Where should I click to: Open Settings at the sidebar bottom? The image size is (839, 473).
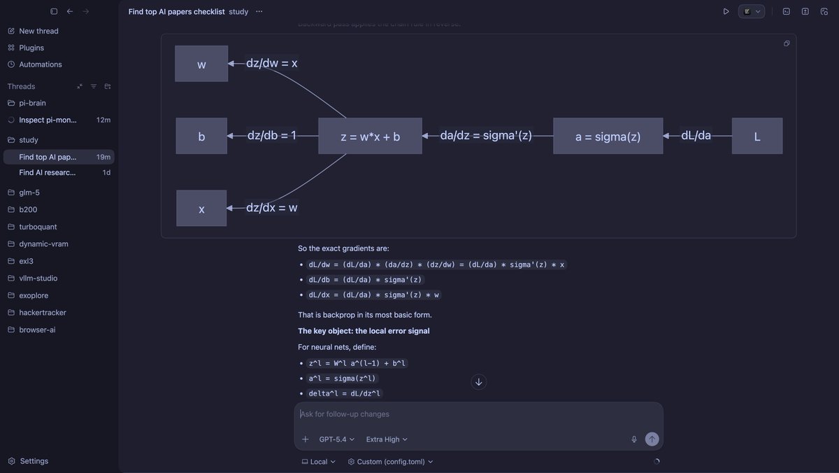click(28, 461)
